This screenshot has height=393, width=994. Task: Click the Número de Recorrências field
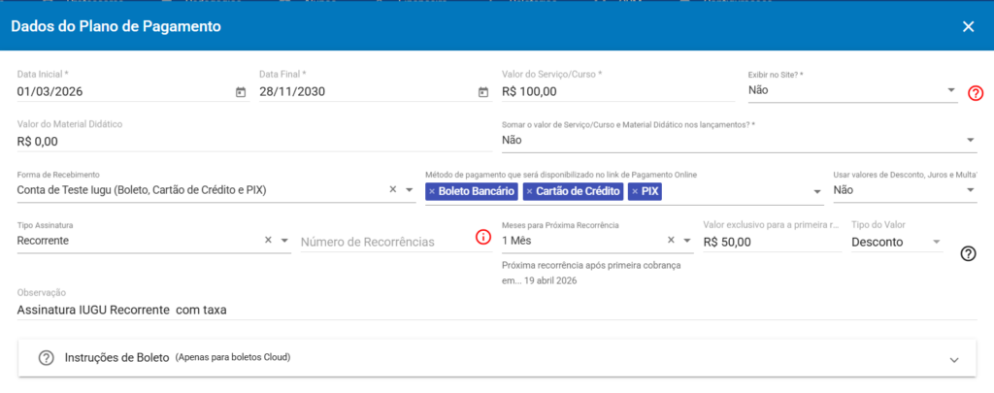383,242
